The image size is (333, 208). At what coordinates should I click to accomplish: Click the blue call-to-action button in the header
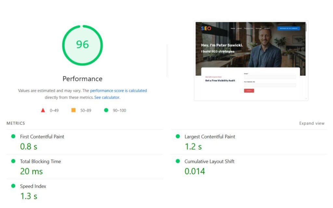click(289, 28)
